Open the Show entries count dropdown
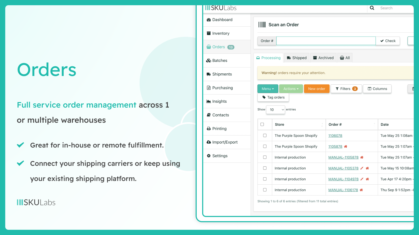The width and height of the screenshot is (419, 235). pyautogui.click(x=275, y=110)
